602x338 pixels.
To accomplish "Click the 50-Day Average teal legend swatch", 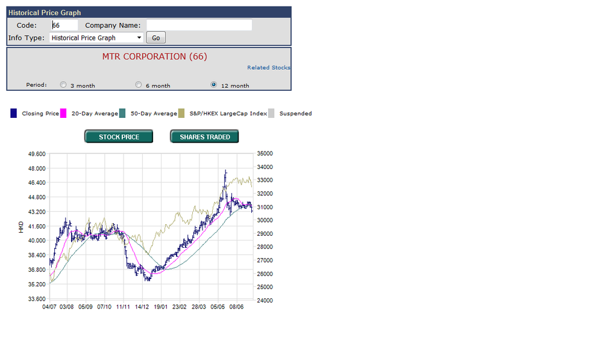I will point(122,113).
